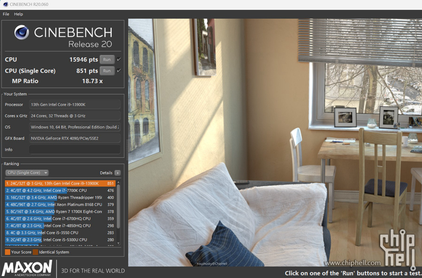The width and height of the screenshot is (422, 278).
Task: Click the Cinebench title bar icon
Action: (5, 4)
